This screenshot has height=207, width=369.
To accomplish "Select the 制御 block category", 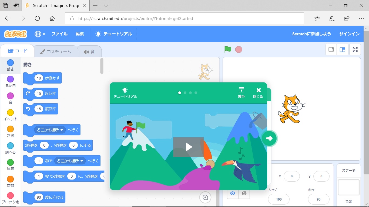I will (10, 132).
